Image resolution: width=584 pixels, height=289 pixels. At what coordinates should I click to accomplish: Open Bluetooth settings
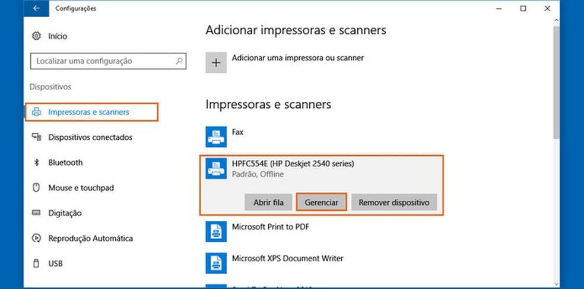(65, 163)
